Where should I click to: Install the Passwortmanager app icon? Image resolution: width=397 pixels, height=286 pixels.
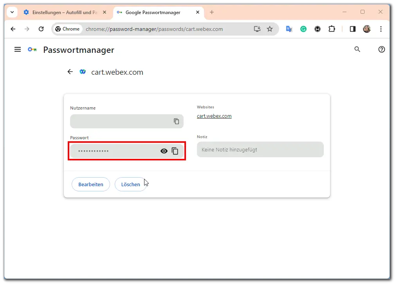[257, 29]
